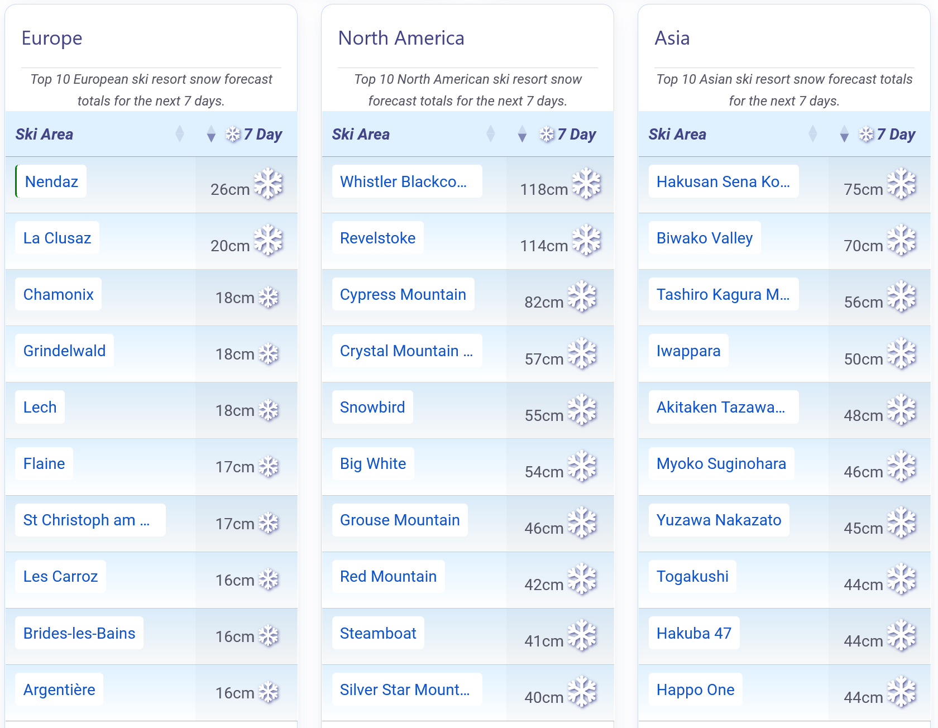The width and height of the screenshot is (938, 728).
Task: Click snowflake icon in Argentière row
Action: (269, 692)
